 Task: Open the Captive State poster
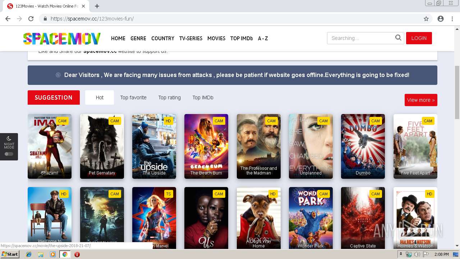pyautogui.click(x=363, y=218)
